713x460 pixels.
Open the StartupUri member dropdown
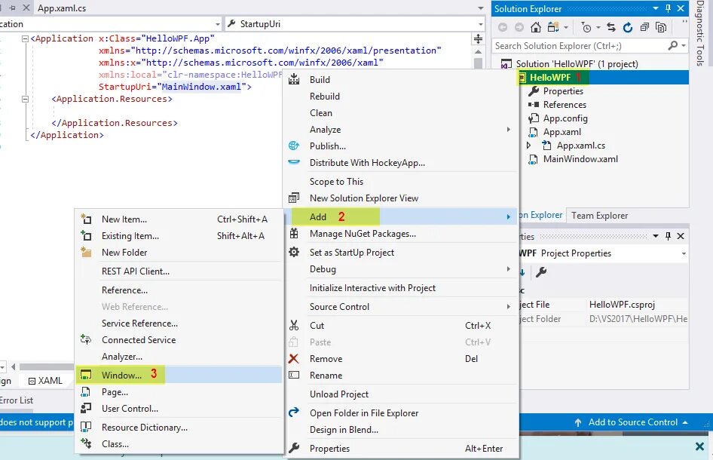coord(481,24)
